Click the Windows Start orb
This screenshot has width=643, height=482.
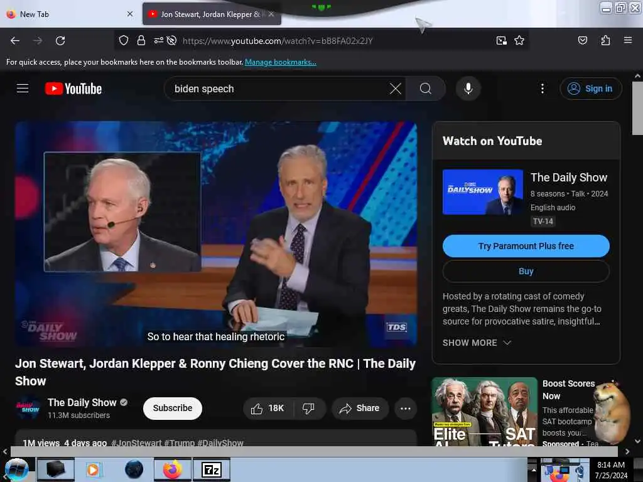point(16,469)
